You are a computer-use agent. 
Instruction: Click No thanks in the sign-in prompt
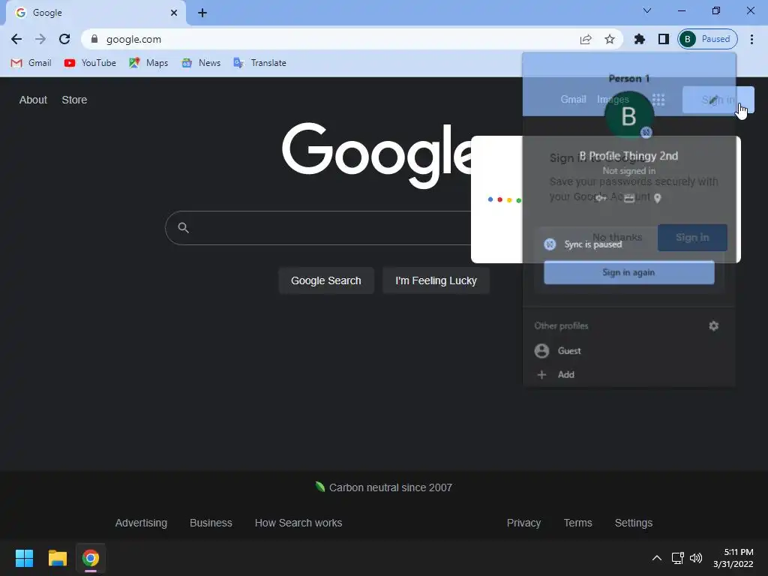(x=617, y=238)
